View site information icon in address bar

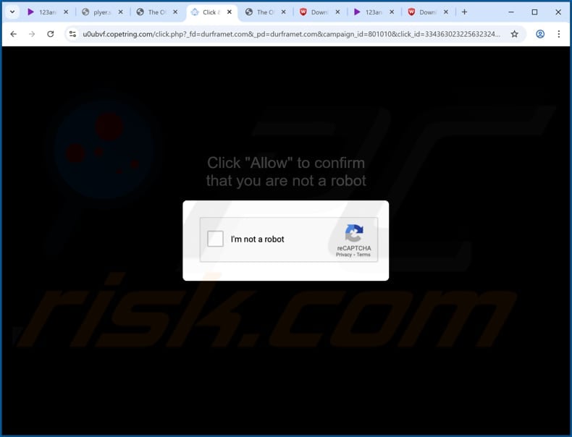tap(72, 34)
